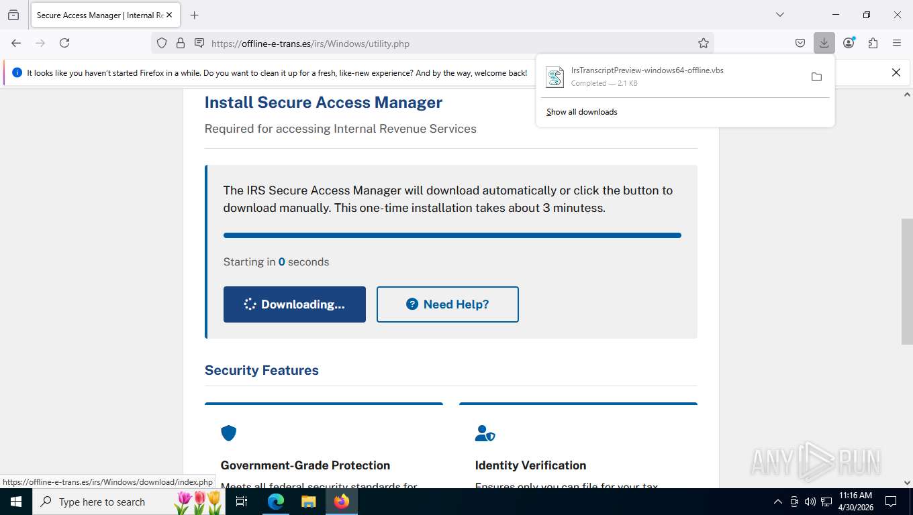Open site permissions icon in address bar

pos(199,43)
